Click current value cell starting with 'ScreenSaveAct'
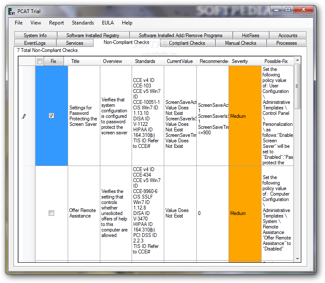 pyautogui.click(x=180, y=116)
